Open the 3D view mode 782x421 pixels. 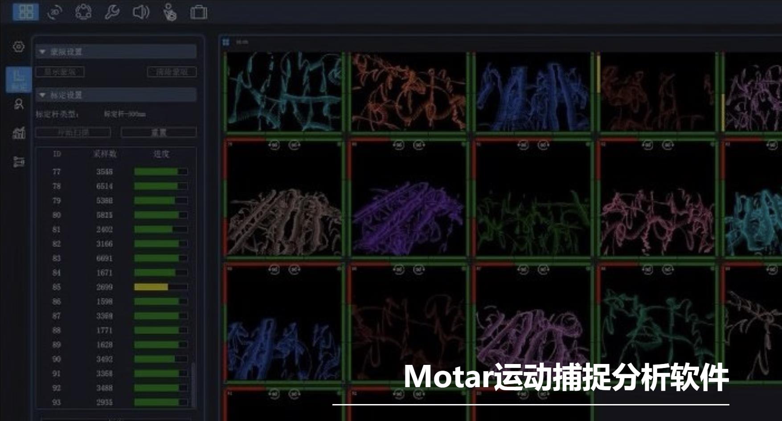[55, 12]
